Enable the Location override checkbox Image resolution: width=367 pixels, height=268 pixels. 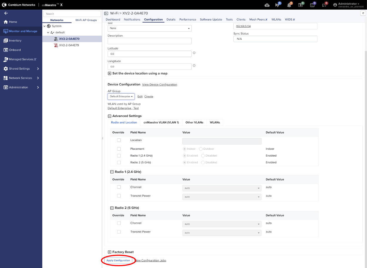coord(119,140)
